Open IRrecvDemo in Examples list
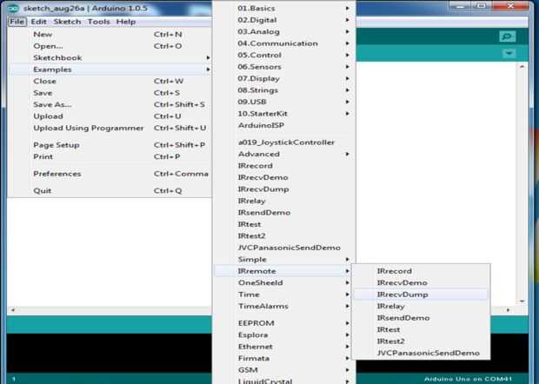539x384 pixels. [284, 177]
